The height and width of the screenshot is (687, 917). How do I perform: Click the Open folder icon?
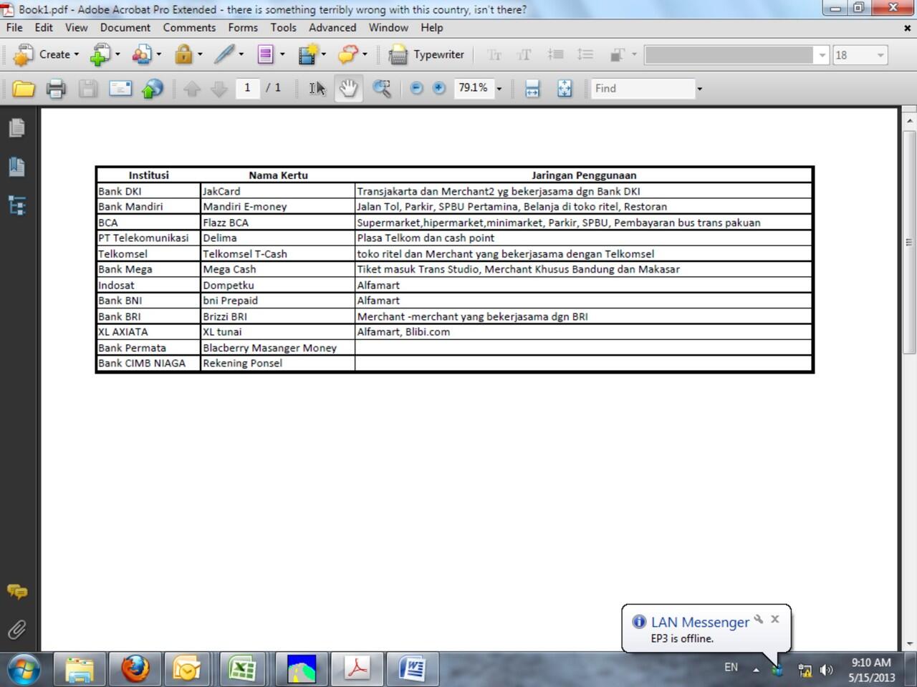pos(24,89)
